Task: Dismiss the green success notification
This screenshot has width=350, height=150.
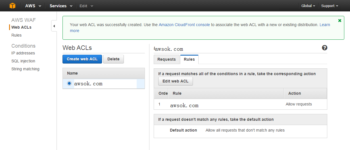Action: click(340, 21)
